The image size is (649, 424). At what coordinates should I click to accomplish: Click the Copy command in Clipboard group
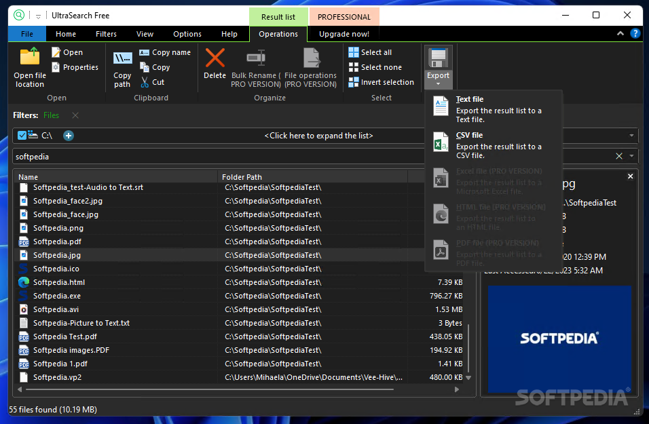point(155,67)
